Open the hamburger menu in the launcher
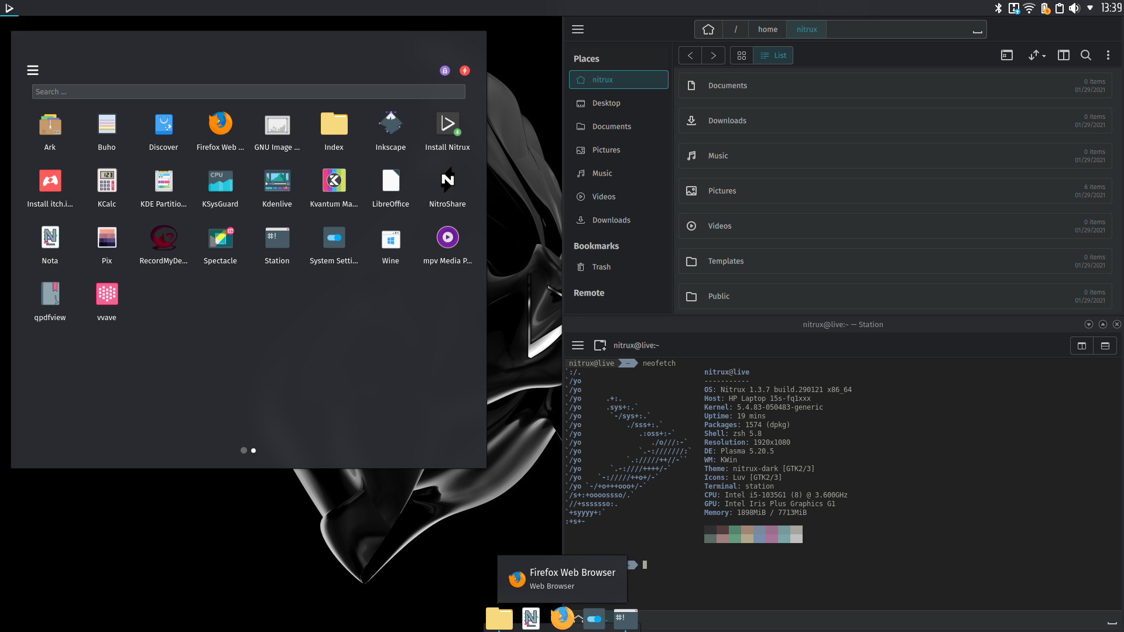 click(32, 70)
